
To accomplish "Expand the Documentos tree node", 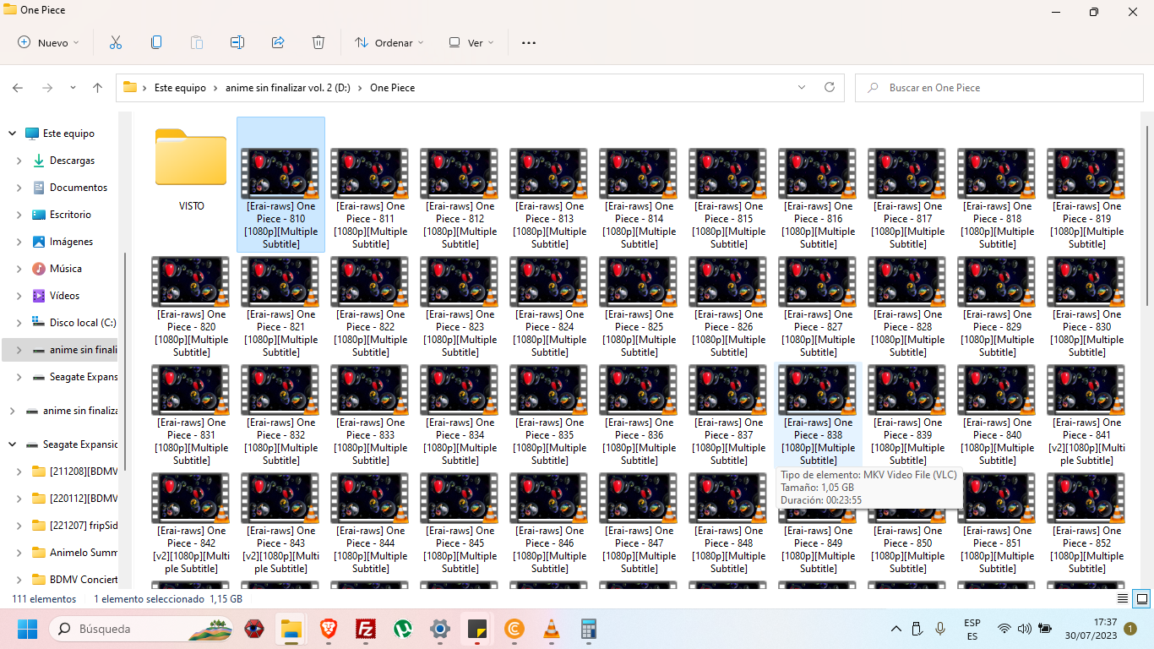I will coord(19,188).
